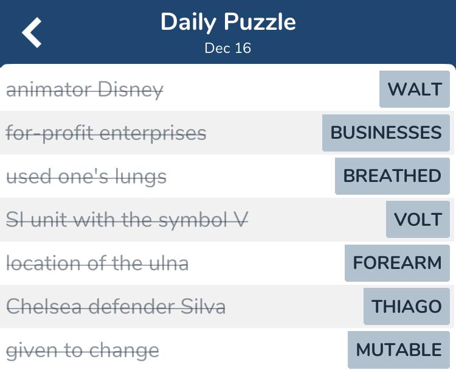Image resolution: width=456 pixels, height=370 pixels.
Task: Select the 'for-profit enterprises' clue
Action: point(106,133)
